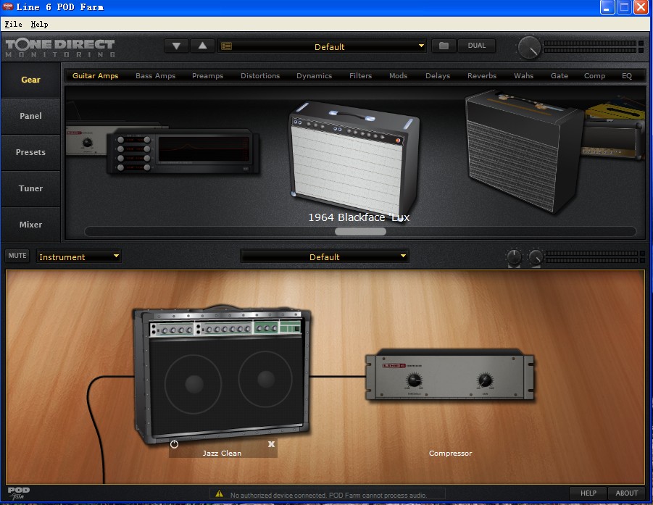Select the Preamps category
The height and width of the screenshot is (505, 653).
pos(207,76)
